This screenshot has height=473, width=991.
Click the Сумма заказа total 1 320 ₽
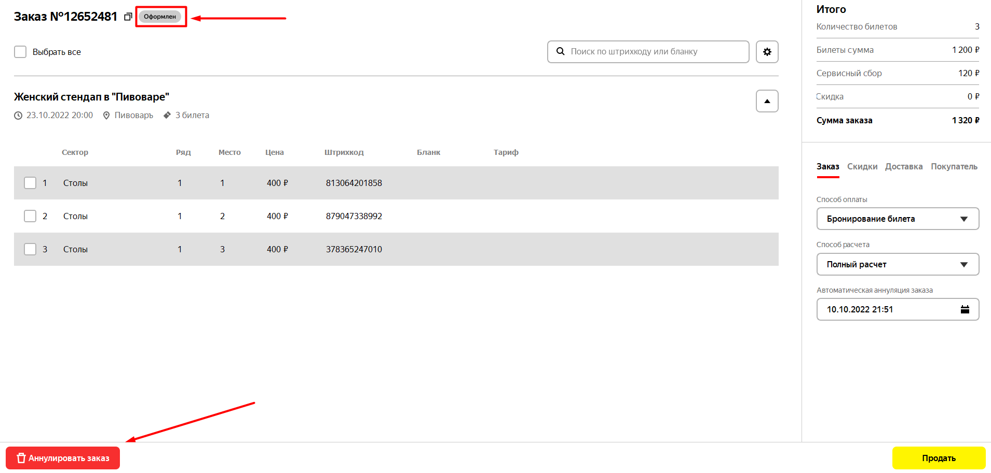pos(966,120)
